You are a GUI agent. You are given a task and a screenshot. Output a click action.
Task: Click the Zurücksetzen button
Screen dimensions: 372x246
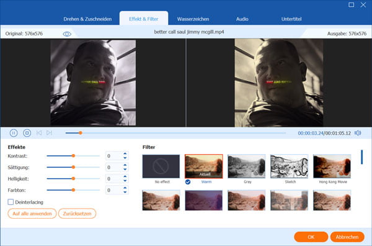tap(77, 214)
